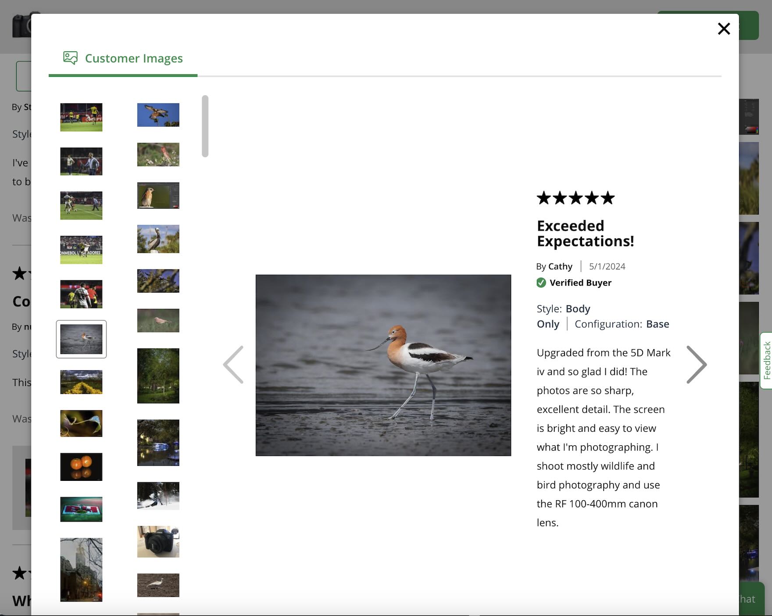View the flying hawk thumbnail
772x616 pixels.
pyautogui.click(x=158, y=115)
